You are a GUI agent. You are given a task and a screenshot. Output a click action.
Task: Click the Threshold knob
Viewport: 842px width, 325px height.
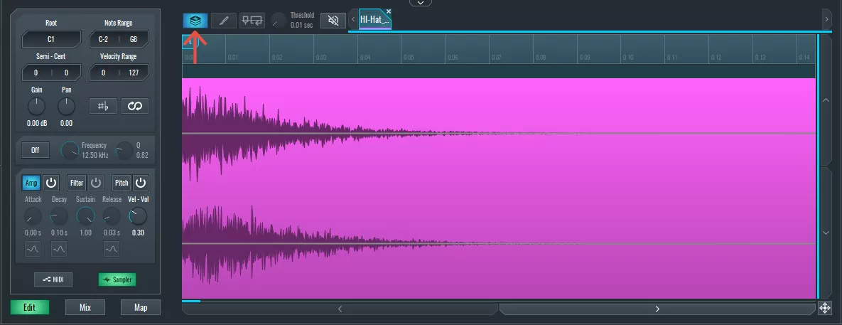tap(279, 21)
